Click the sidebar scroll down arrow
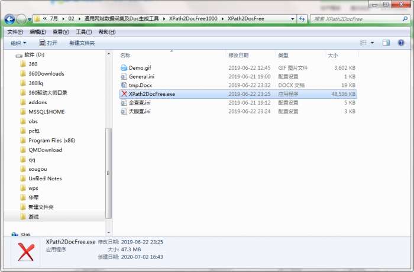This screenshot has height=272, width=414. (x=108, y=232)
